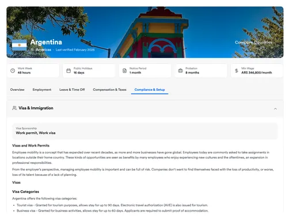This screenshot has height=219, width=290.
Task: Click the Tourist visa bullet item
Action: (112, 205)
